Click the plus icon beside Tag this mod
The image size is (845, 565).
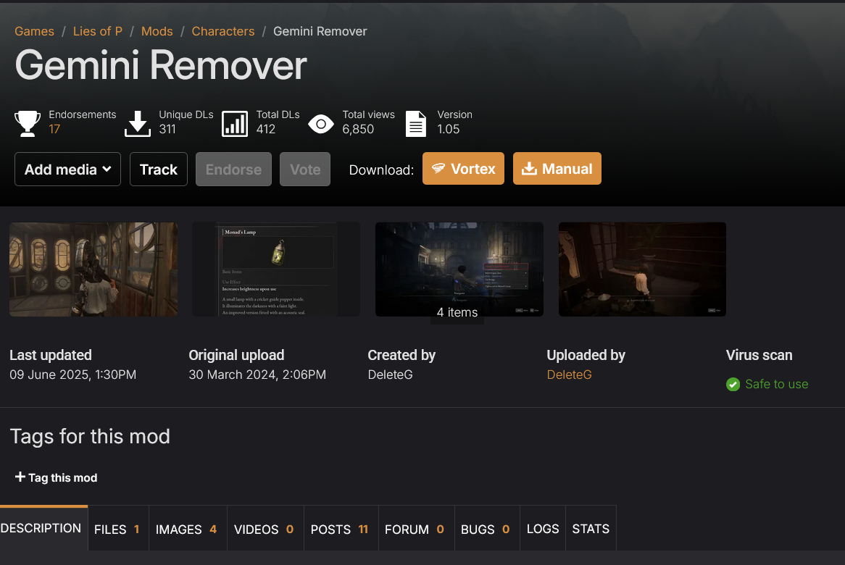(20, 477)
